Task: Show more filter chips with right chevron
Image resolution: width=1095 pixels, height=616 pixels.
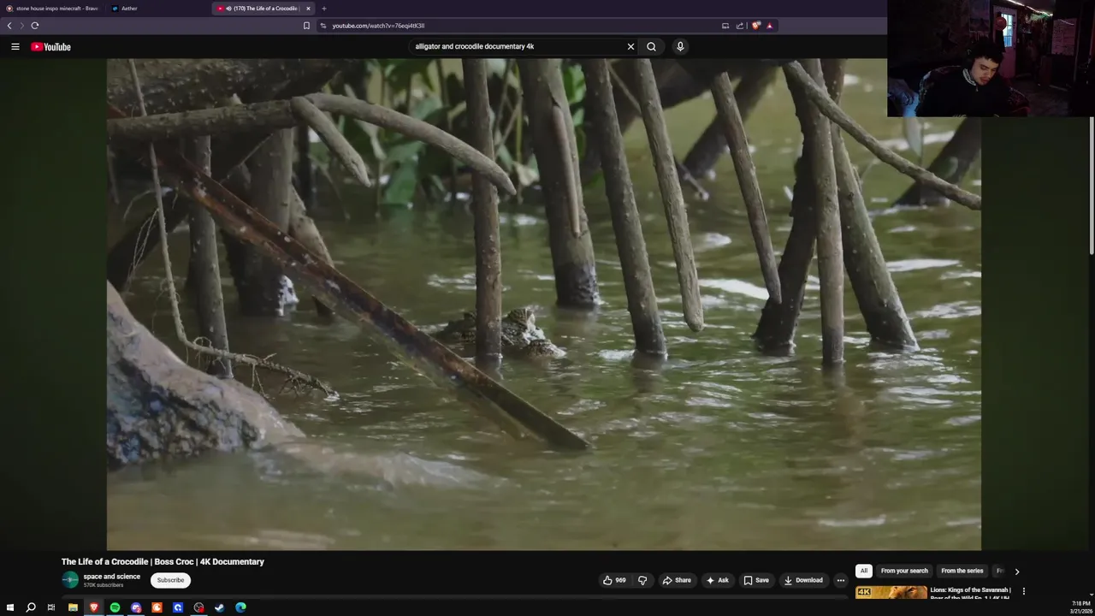Action: click(1017, 571)
